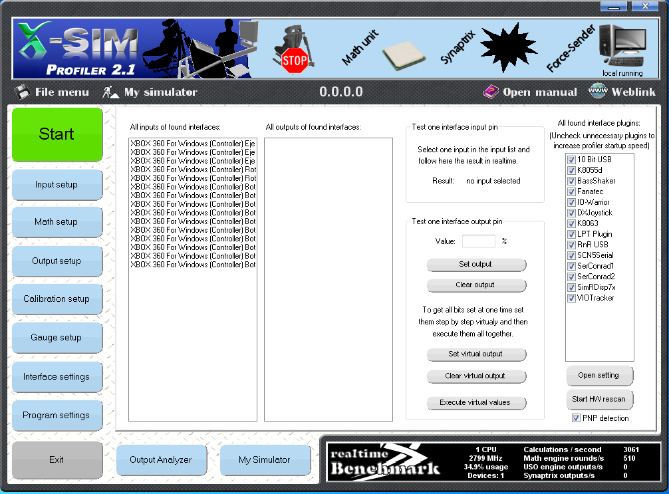The height and width of the screenshot is (494, 669).
Task: Open Program settings
Action: pos(57,416)
